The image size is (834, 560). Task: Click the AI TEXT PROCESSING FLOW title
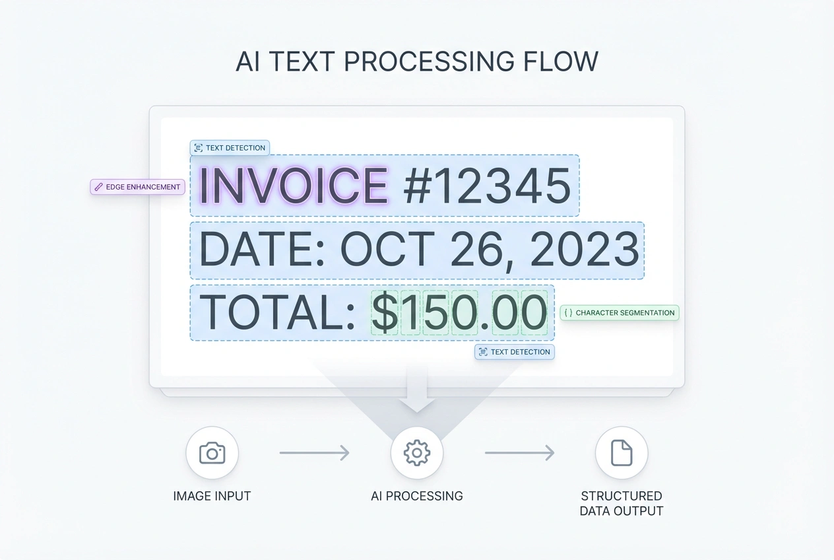[x=417, y=61]
